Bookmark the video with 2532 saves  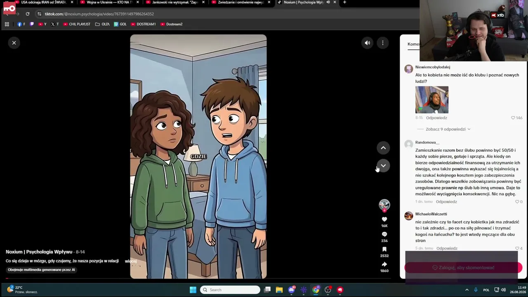click(384, 249)
